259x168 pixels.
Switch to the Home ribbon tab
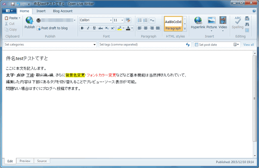point(24,11)
